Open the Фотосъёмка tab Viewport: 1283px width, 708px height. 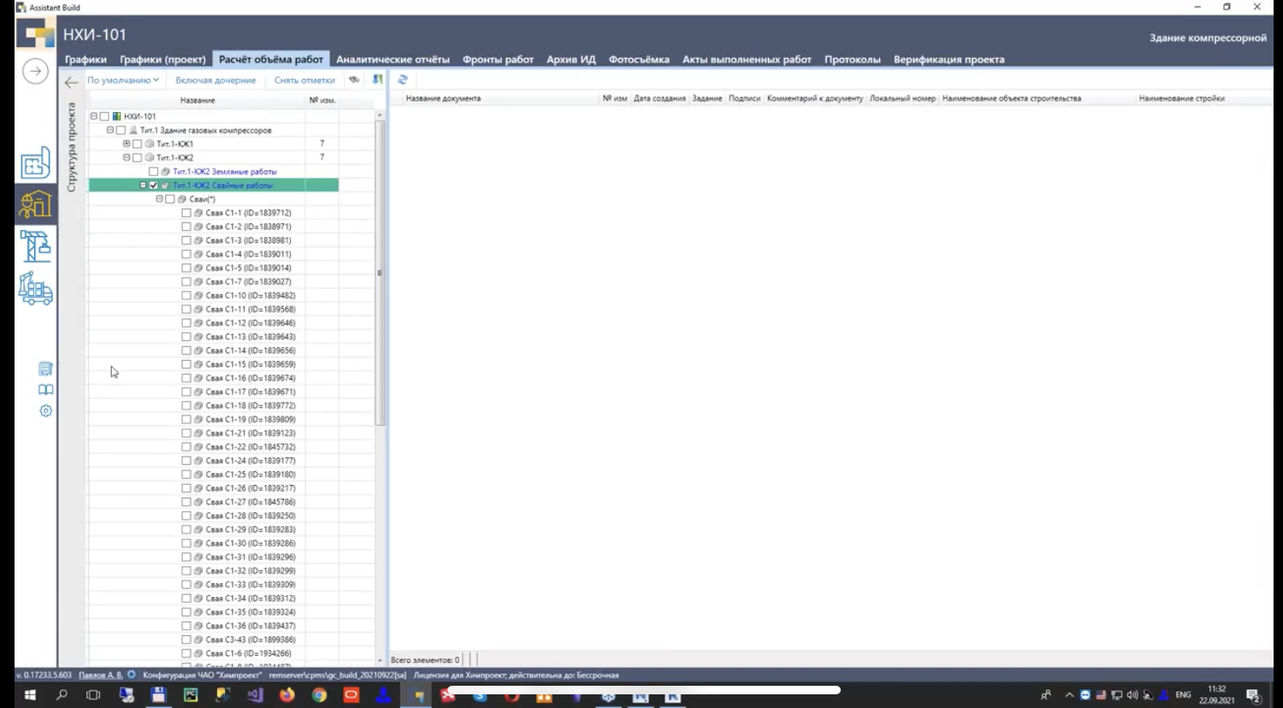(638, 60)
